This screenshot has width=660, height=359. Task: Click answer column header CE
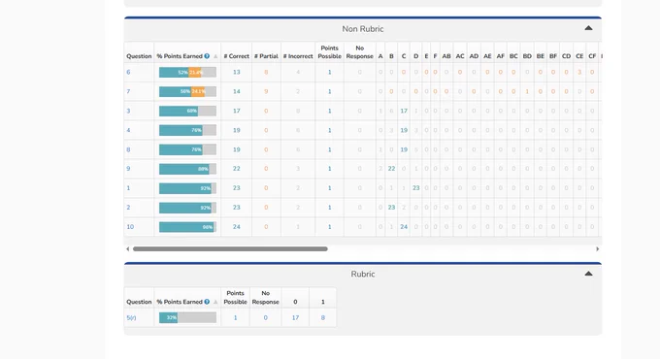coord(579,56)
